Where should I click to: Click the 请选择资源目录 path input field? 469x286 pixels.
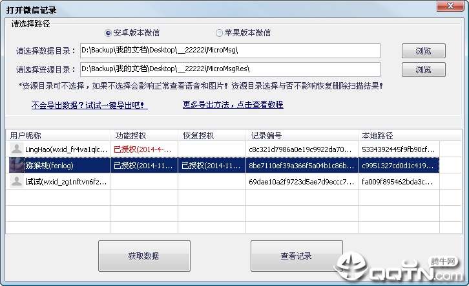tap(230, 69)
